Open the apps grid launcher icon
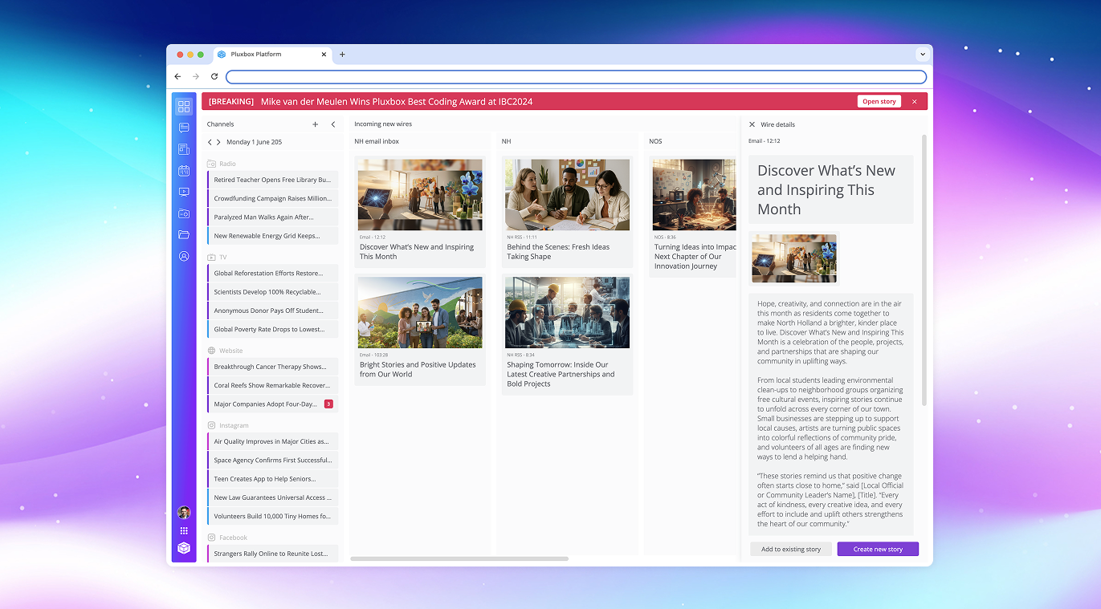Screen dimensions: 1101x609 [184, 531]
